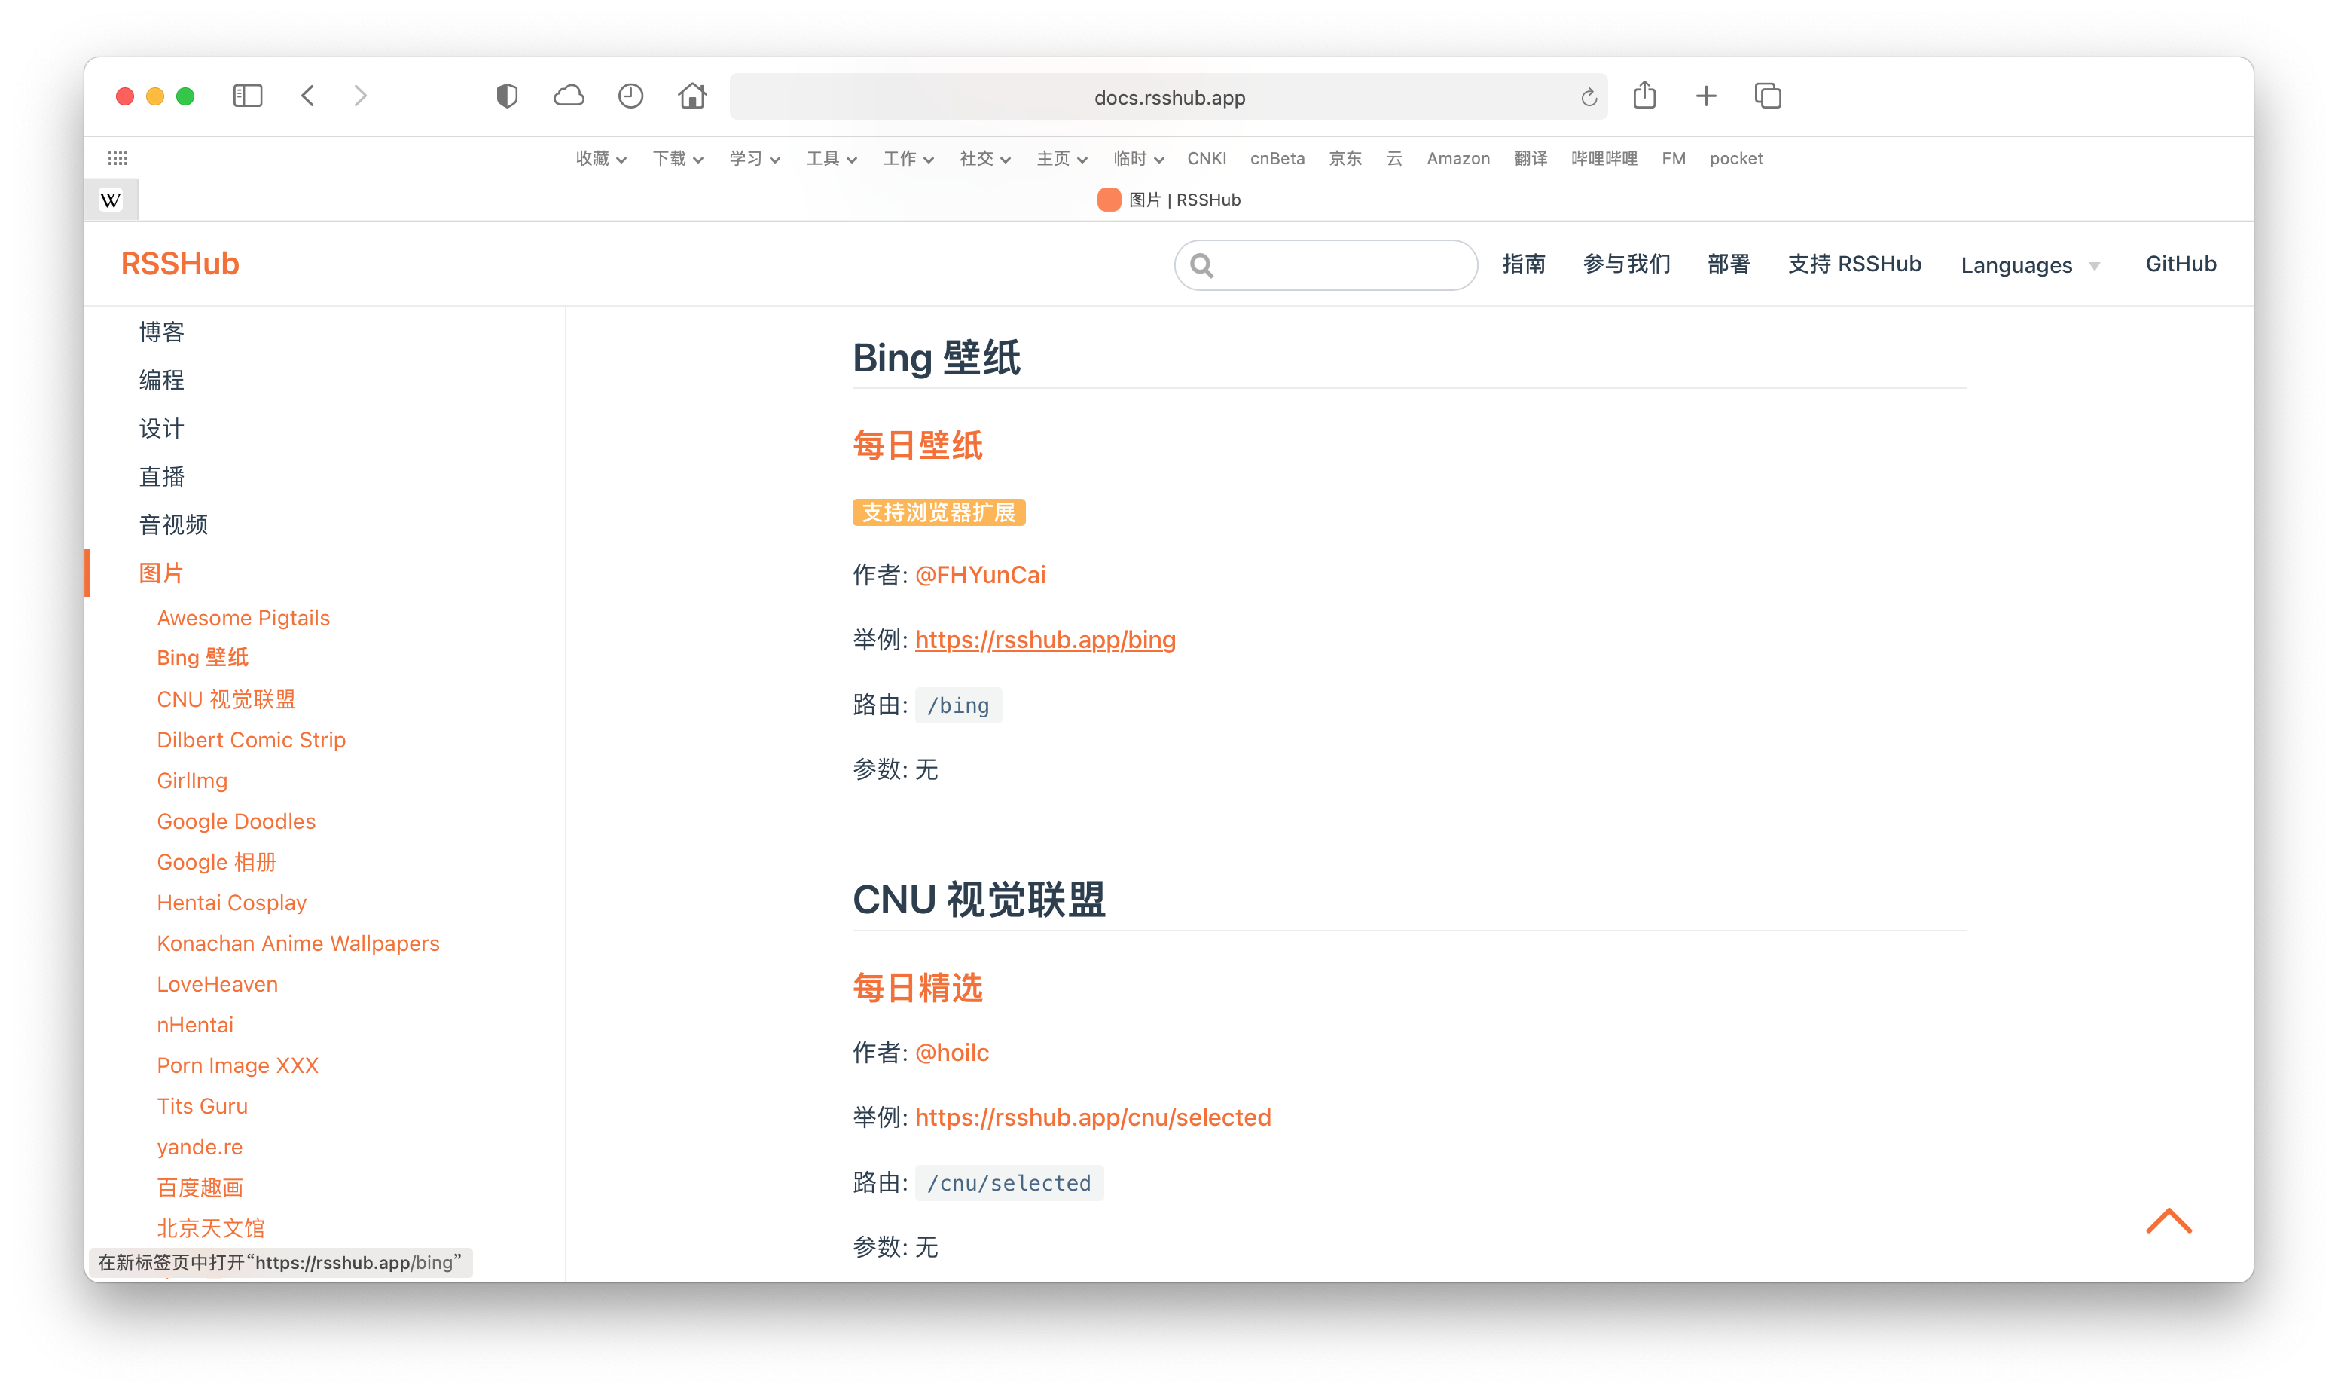Open the https://rsshub.app/bing example link
The width and height of the screenshot is (2338, 1394).
point(1045,640)
